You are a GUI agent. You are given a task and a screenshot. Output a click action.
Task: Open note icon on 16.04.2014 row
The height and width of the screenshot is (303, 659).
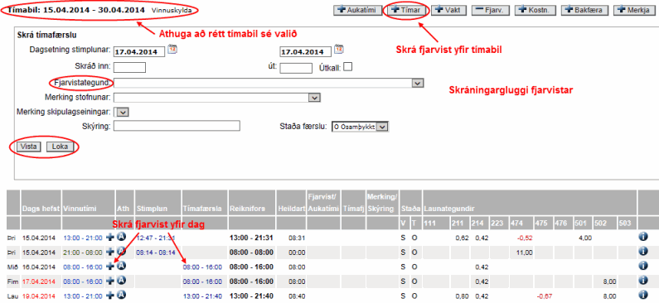pos(121,266)
